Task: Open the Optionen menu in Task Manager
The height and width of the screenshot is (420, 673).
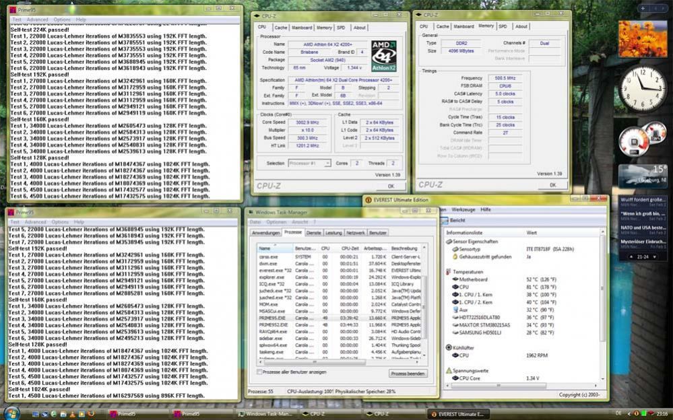Action: (276, 222)
